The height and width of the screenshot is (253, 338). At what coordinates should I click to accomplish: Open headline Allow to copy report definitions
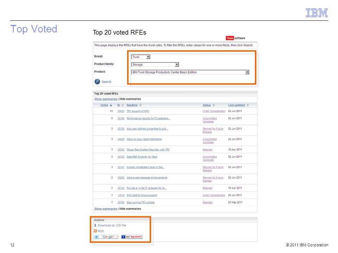144,139
